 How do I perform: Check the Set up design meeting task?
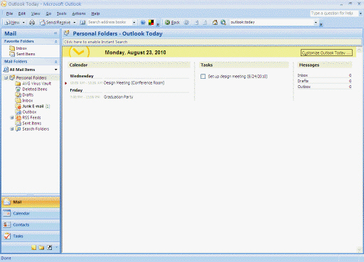pyautogui.click(x=203, y=76)
